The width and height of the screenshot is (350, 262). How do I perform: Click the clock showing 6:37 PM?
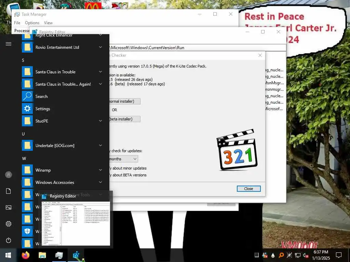tap(321, 252)
